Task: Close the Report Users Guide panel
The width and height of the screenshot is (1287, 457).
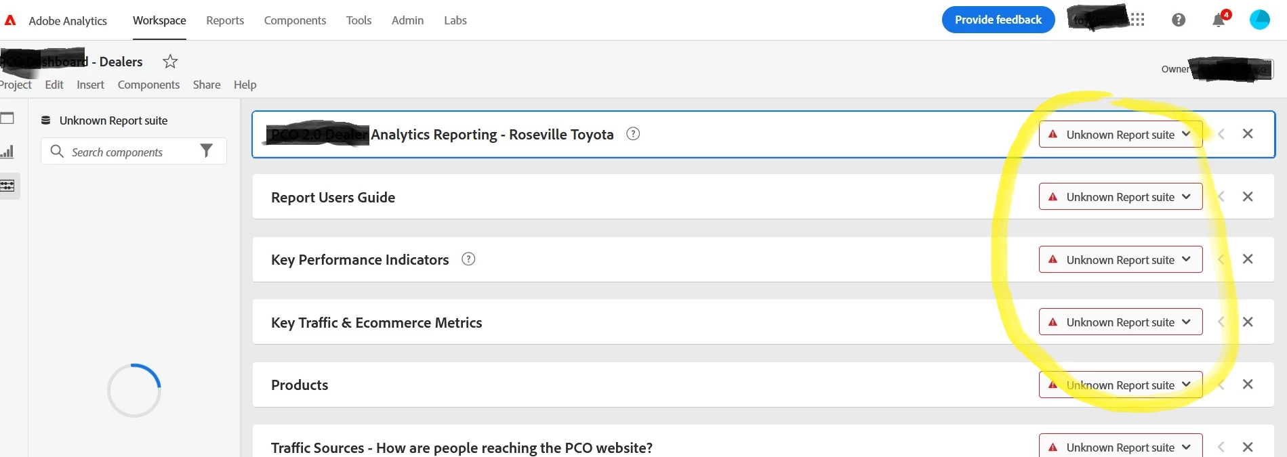Action: point(1248,196)
